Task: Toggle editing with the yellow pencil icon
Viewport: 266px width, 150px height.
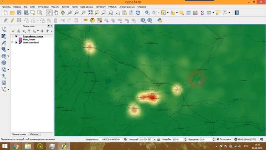Action: click(x=12, y=20)
